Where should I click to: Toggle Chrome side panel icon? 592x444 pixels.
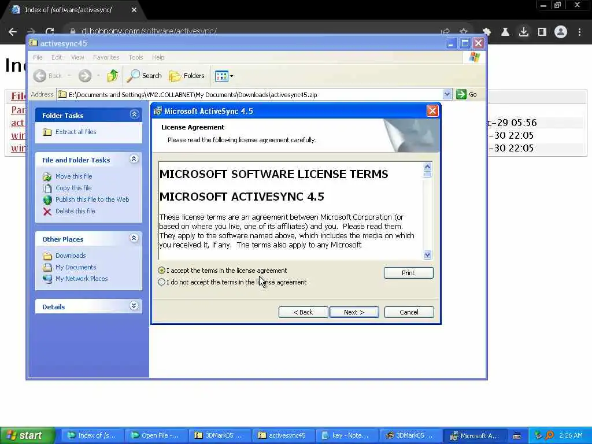542,32
